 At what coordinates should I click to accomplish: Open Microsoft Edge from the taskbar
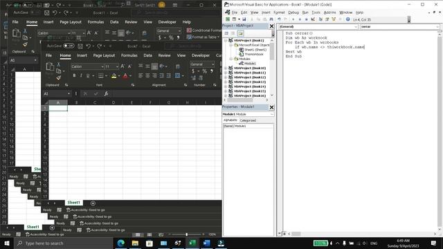(x=121, y=243)
